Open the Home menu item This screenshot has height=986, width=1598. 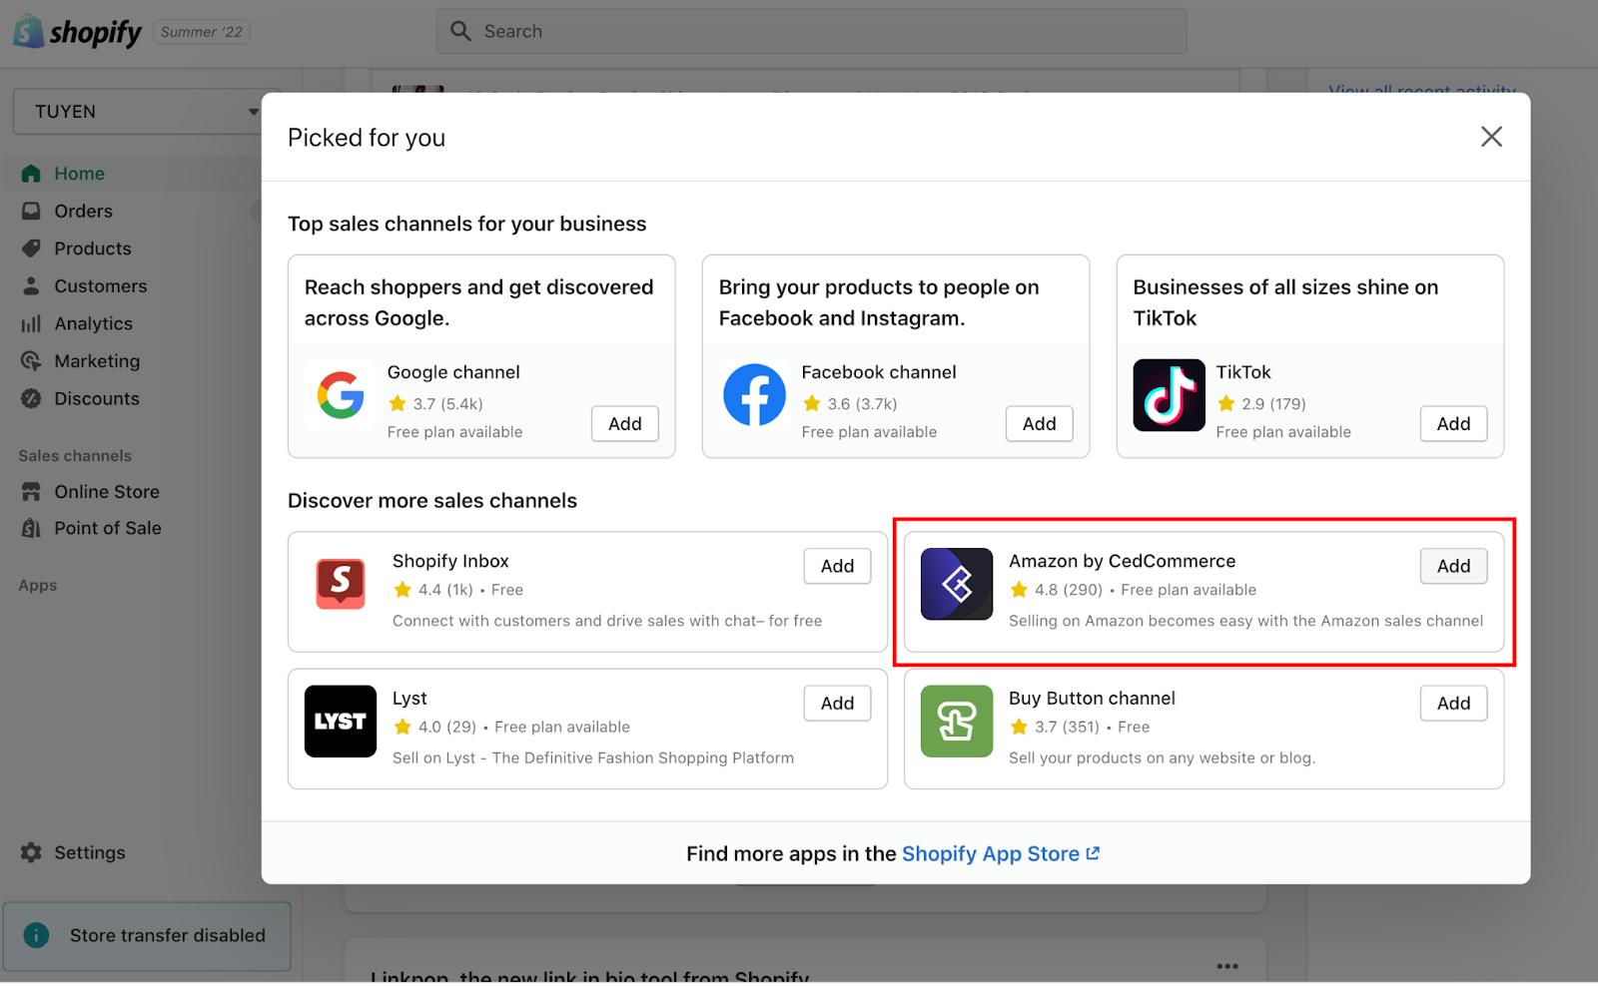coord(79,174)
